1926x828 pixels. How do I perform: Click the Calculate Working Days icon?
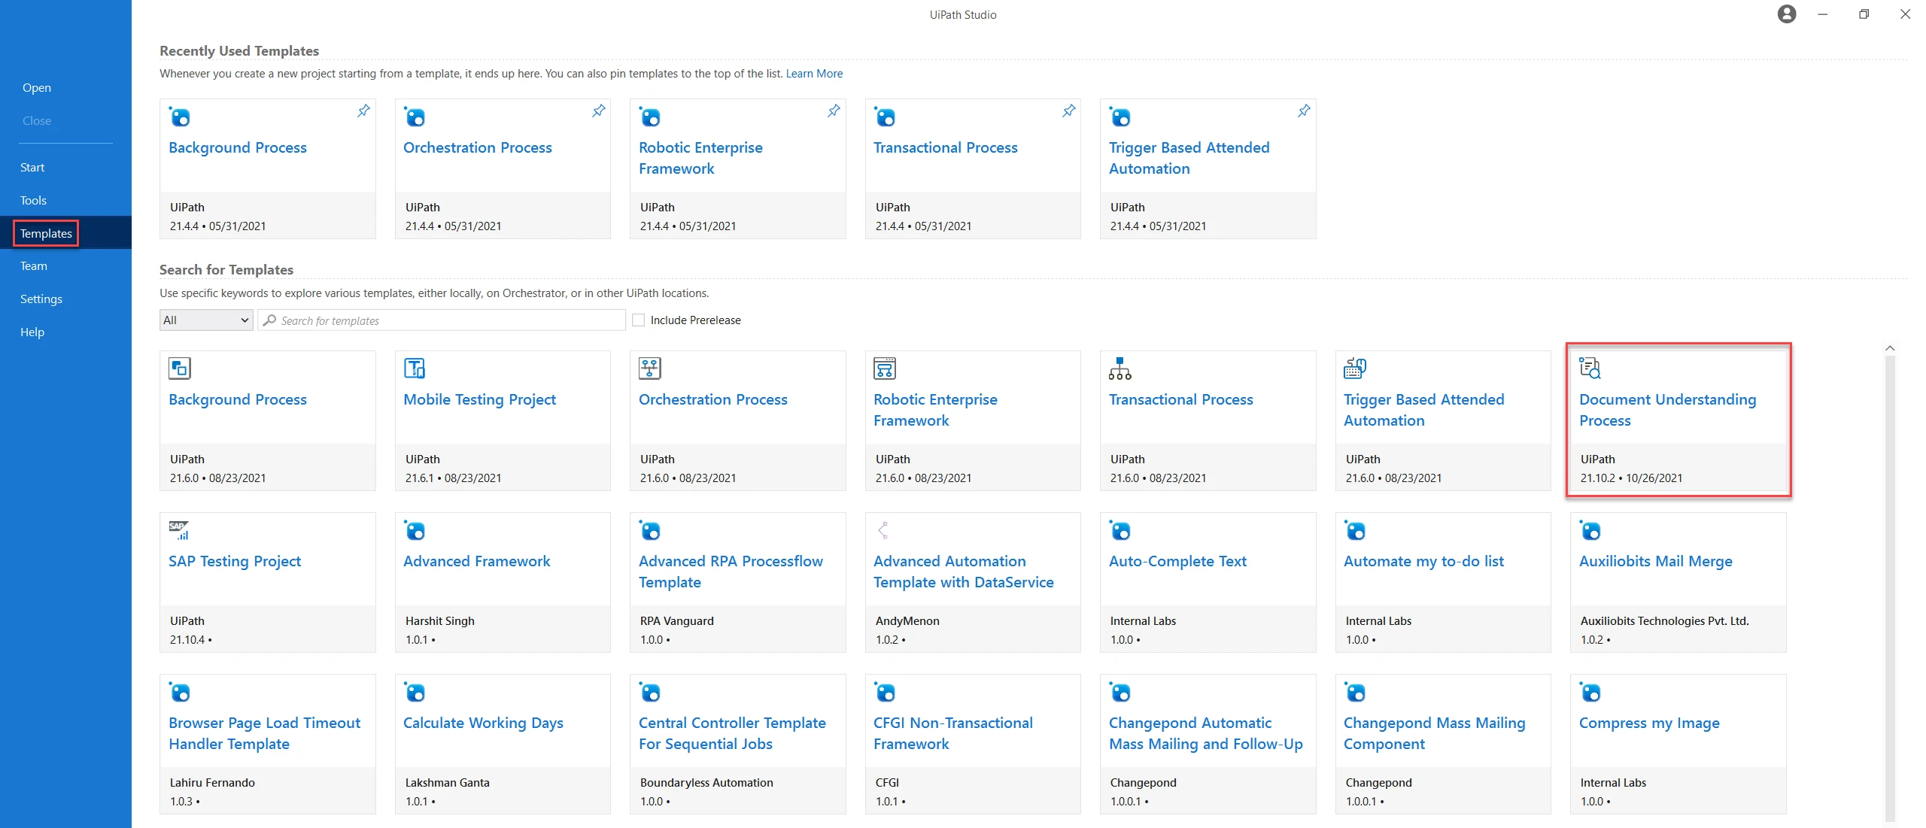click(x=415, y=692)
